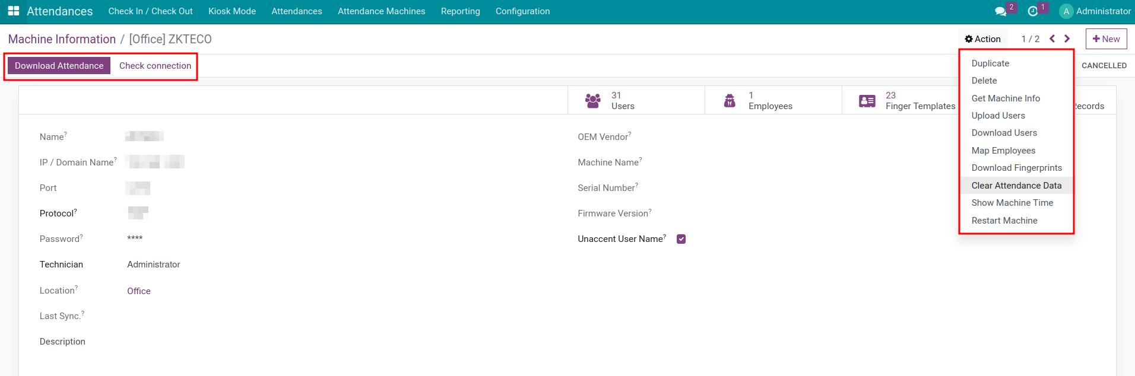Open the Administrator user menu
The image size is (1135, 376).
(1095, 11)
